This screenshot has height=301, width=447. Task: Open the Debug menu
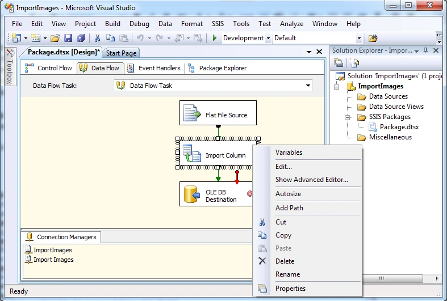click(139, 24)
